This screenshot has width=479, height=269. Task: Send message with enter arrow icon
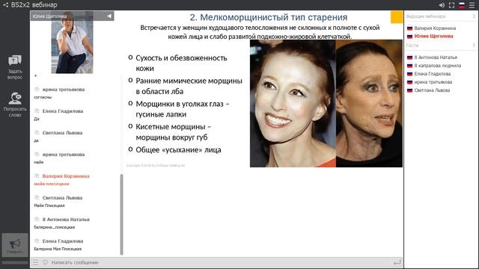(x=397, y=262)
